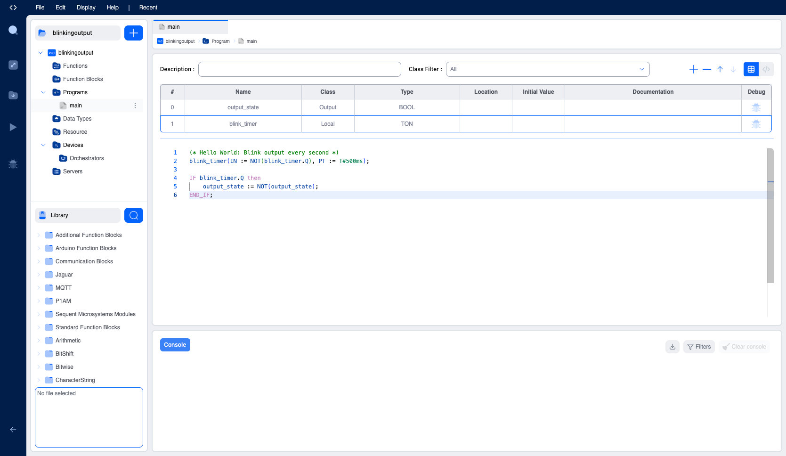Click the BitShift library folder
The width and height of the screenshot is (786, 456).
click(65, 354)
